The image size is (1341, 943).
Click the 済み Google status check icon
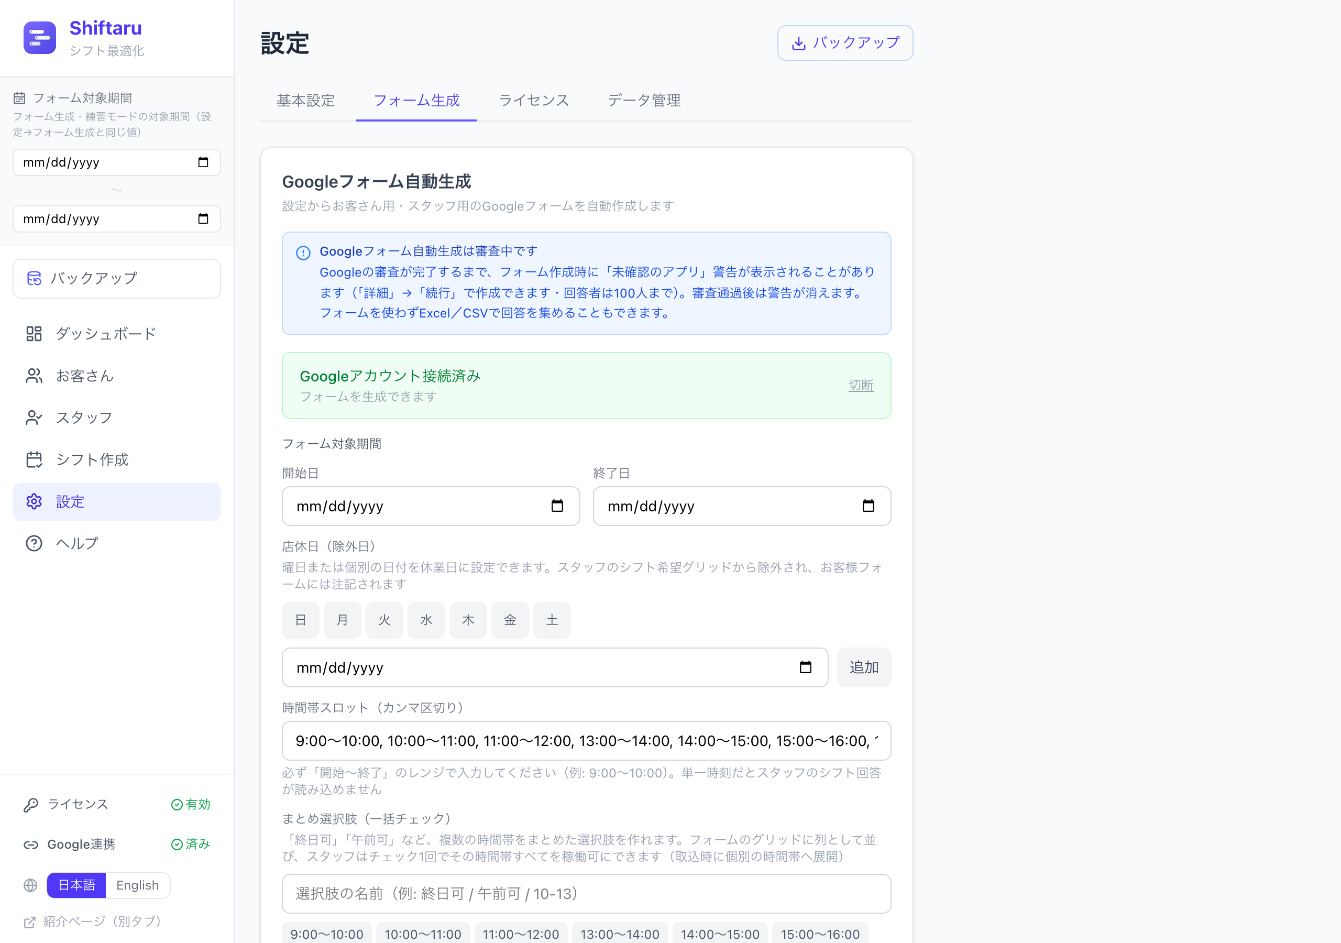(177, 845)
